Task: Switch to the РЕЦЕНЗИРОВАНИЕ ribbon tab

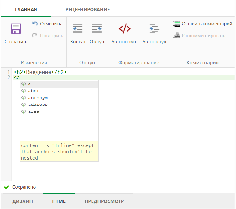Action: pos(87,10)
